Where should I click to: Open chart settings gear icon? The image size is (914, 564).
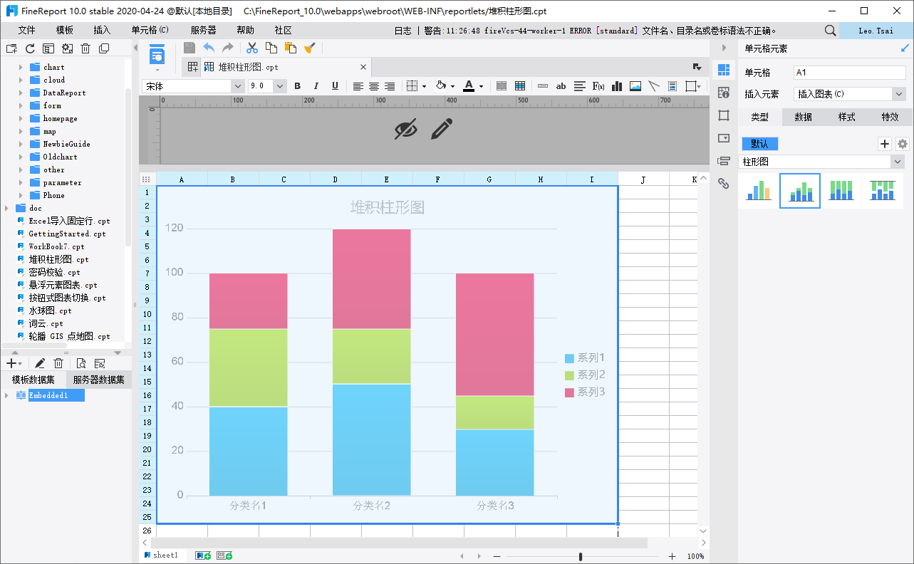click(903, 144)
